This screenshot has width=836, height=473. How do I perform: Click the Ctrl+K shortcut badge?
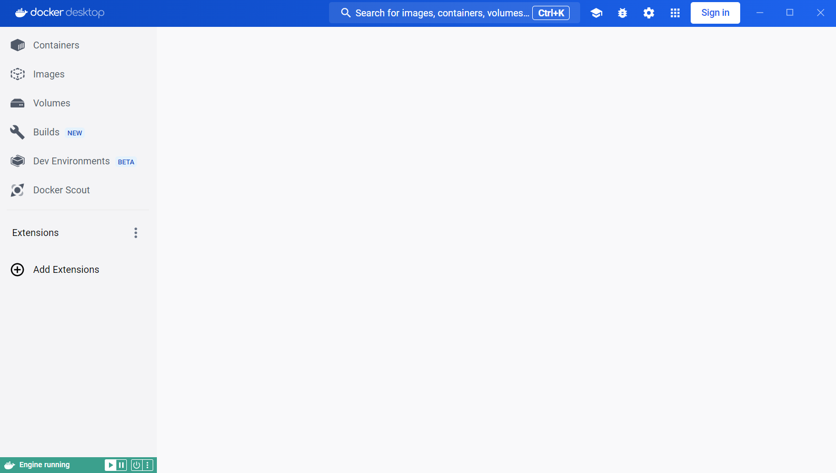click(551, 13)
